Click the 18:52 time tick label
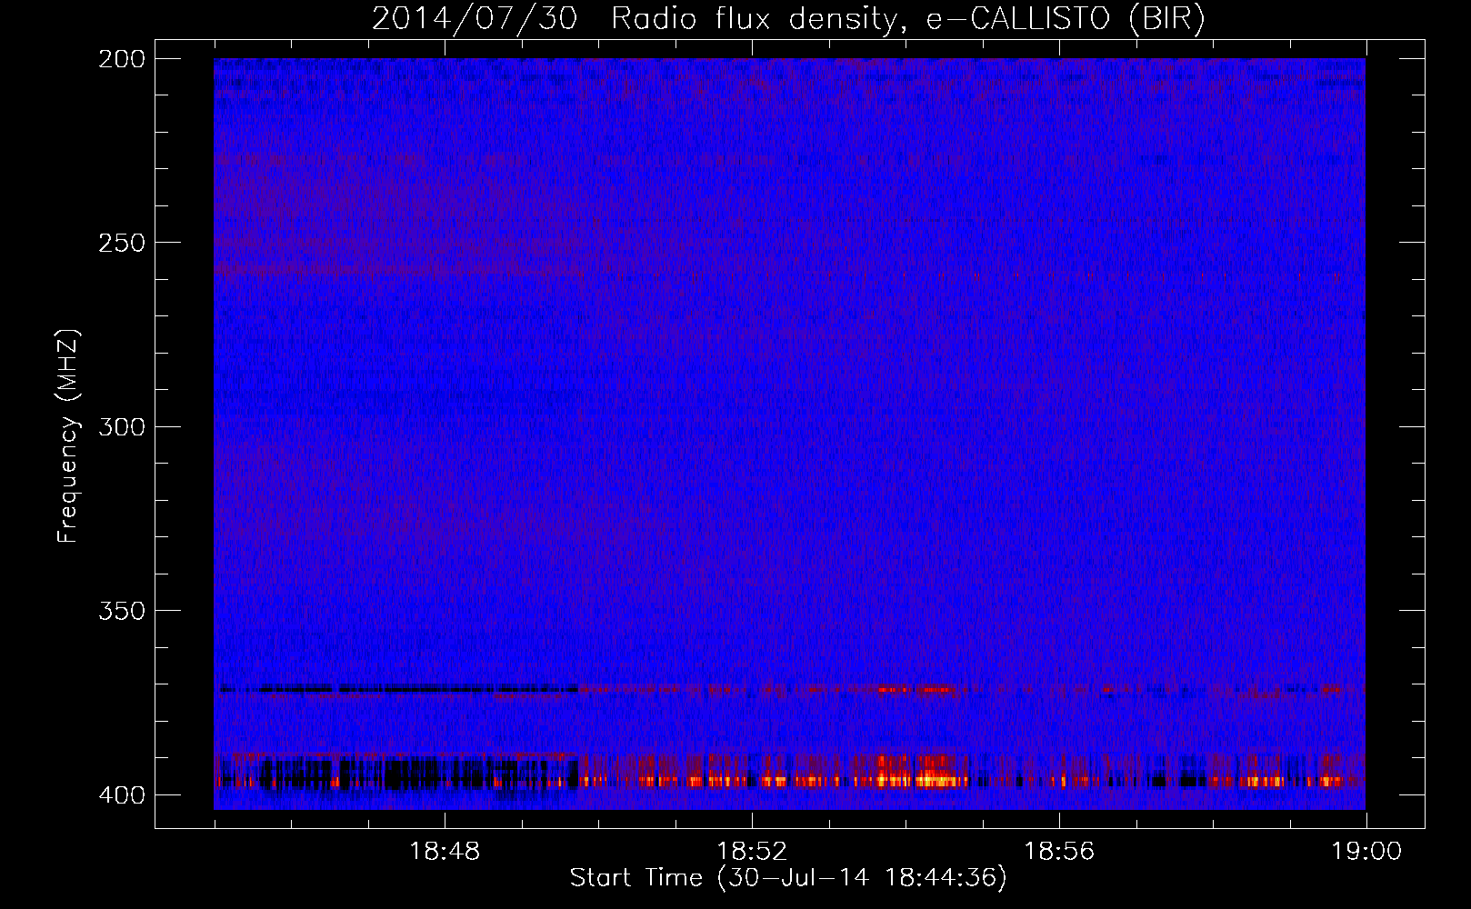 tap(752, 852)
